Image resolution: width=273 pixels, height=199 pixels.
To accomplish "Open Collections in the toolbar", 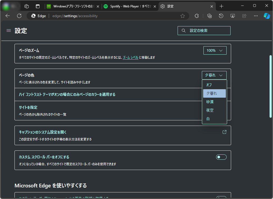I will point(209,16).
